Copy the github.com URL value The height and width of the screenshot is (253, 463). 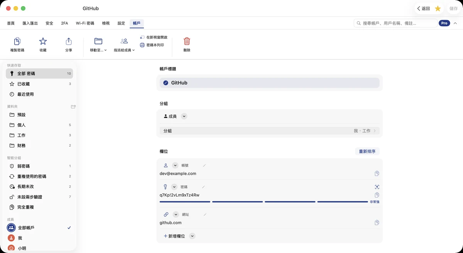[377, 223]
